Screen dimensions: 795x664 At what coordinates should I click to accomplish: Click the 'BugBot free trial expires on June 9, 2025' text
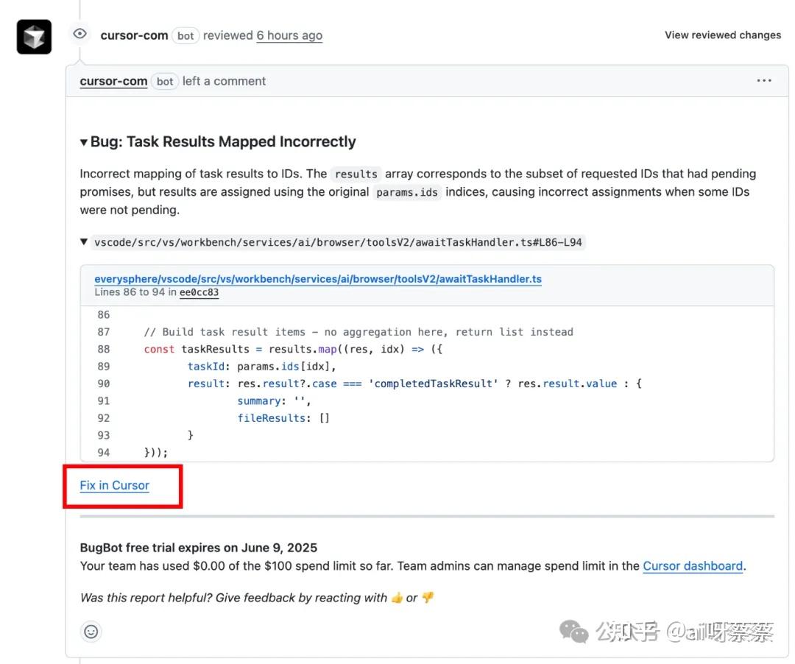coord(199,548)
